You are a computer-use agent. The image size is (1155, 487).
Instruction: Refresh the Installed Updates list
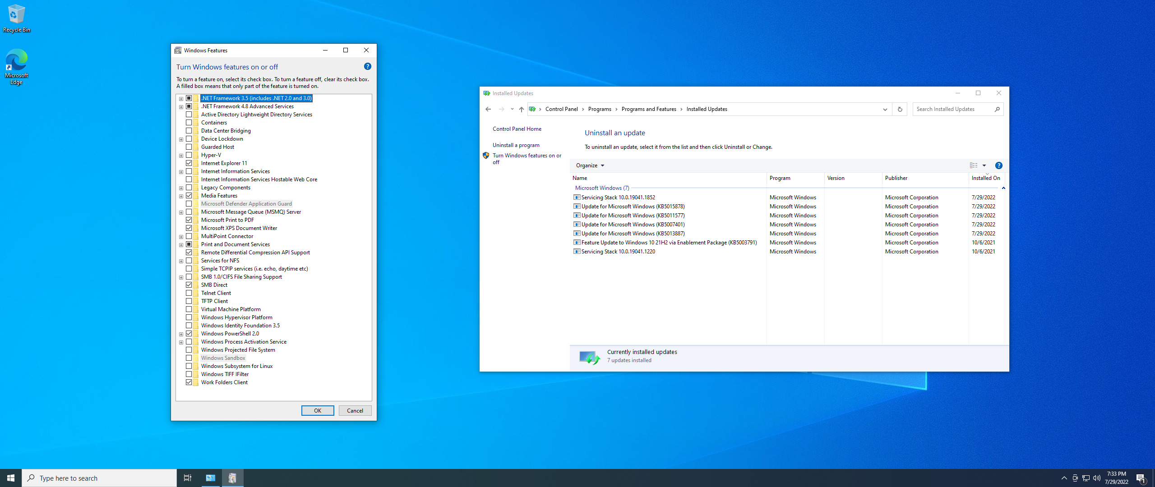click(x=900, y=109)
